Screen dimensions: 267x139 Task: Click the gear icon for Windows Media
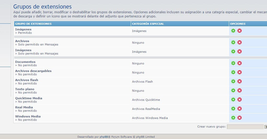click(233, 118)
